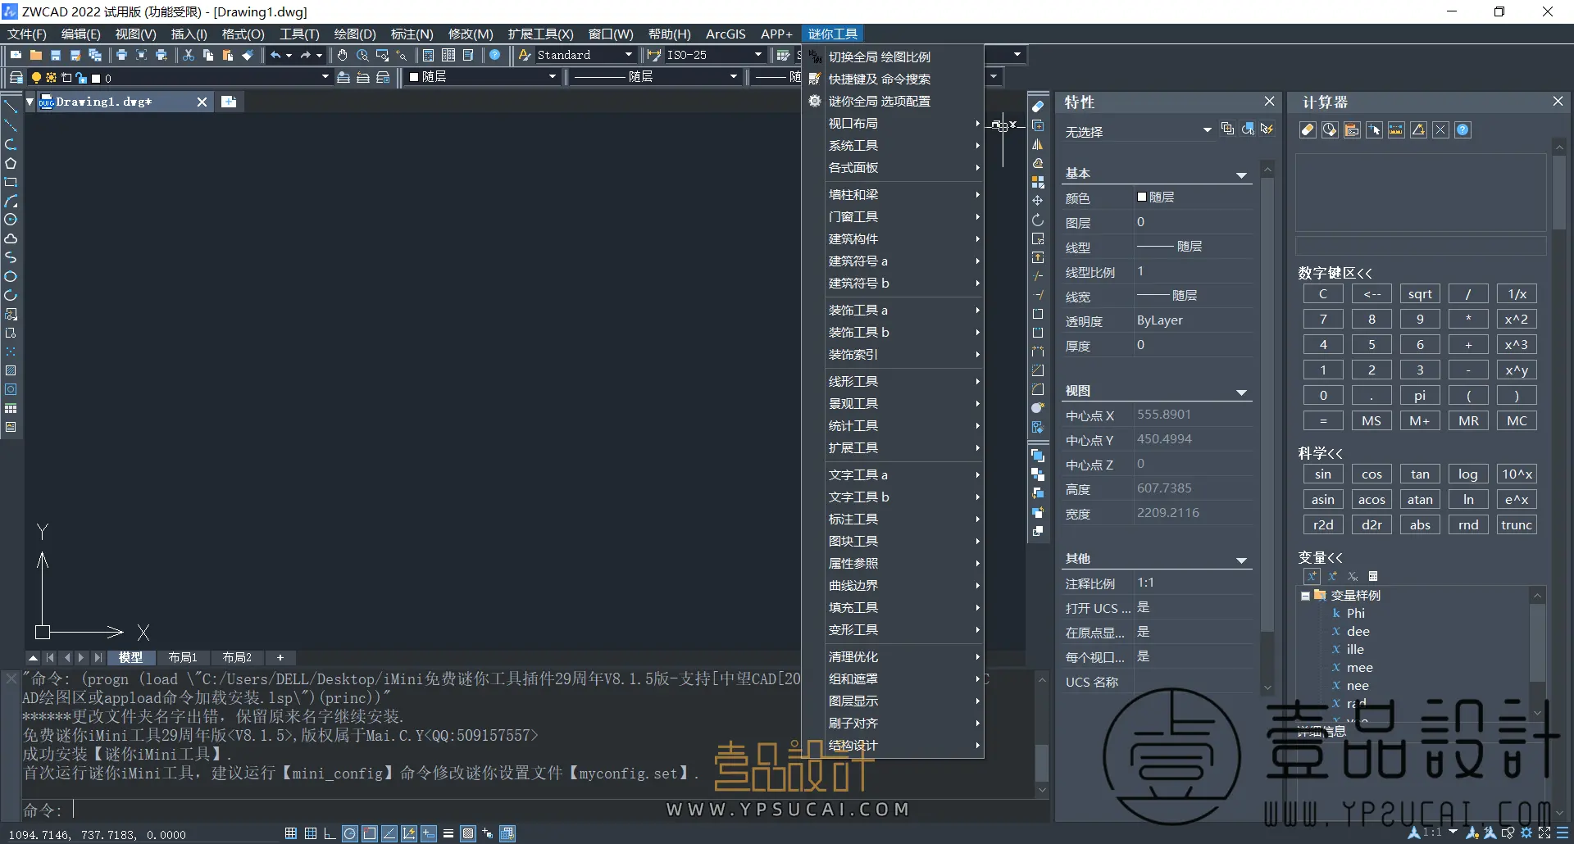Click the Save icon in the toolbar
The width and height of the screenshot is (1574, 844).
[x=56, y=55]
